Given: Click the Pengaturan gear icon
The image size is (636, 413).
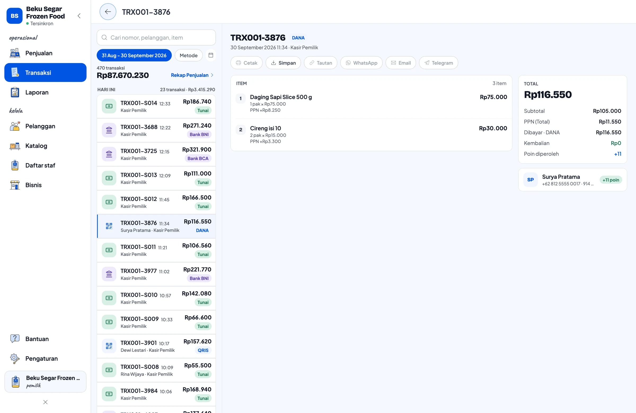Looking at the screenshot, I should point(15,358).
